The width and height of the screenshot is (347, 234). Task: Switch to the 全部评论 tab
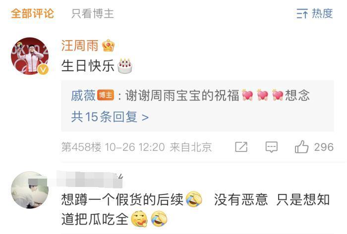pos(33,13)
